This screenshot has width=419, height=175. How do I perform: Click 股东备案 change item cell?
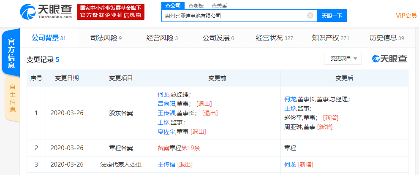pos(121,113)
